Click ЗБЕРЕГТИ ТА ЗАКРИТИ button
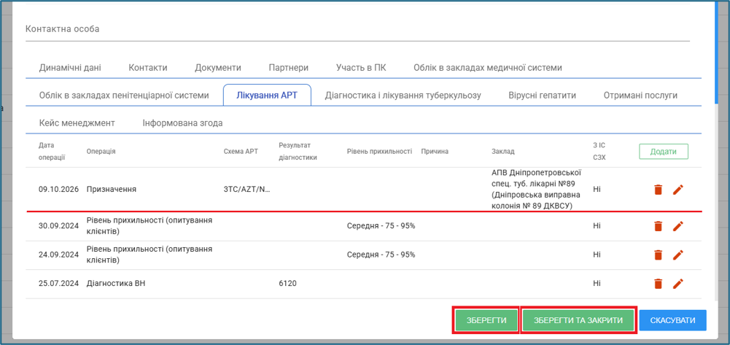This screenshot has width=730, height=345. (x=578, y=320)
